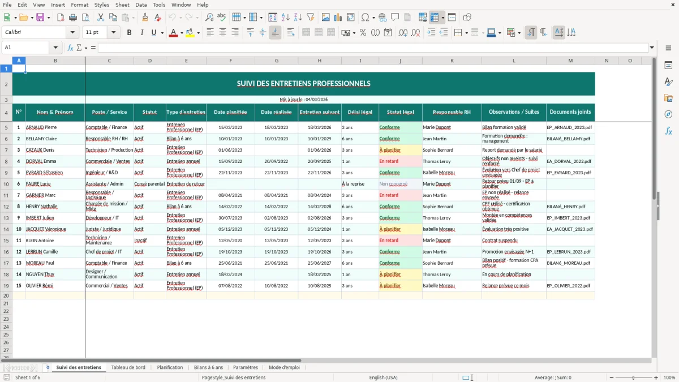Sort descending Z to A icon
Image resolution: width=679 pixels, height=382 pixels.
point(298,18)
